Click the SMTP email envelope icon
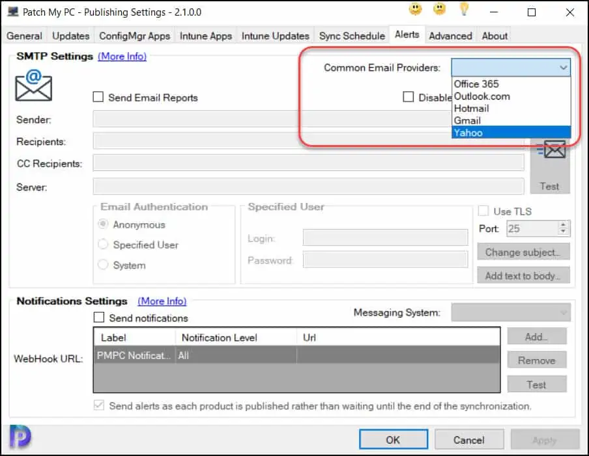The width and height of the screenshot is (589, 456). pyautogui.click(x=33, y=85)
